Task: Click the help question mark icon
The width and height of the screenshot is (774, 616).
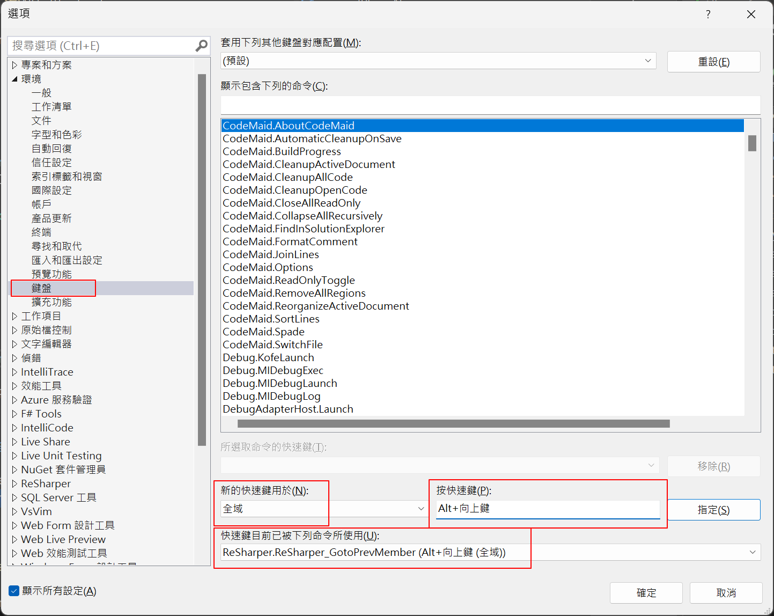Action: (708, 14)
